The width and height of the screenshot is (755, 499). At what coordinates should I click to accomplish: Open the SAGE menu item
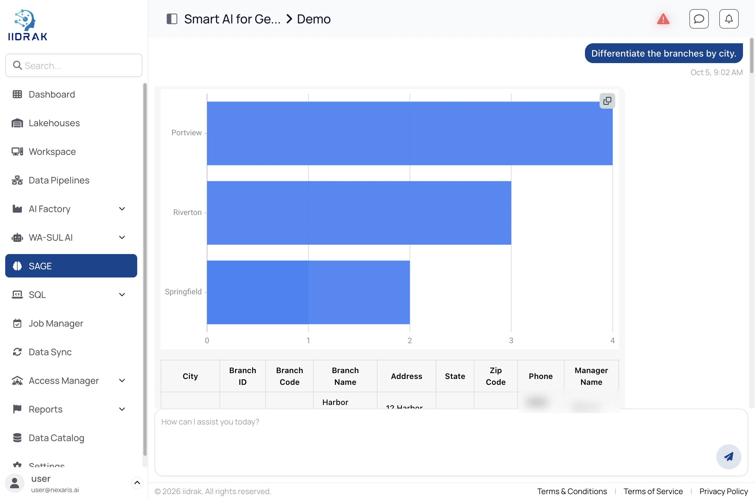[x=71, y=266]
